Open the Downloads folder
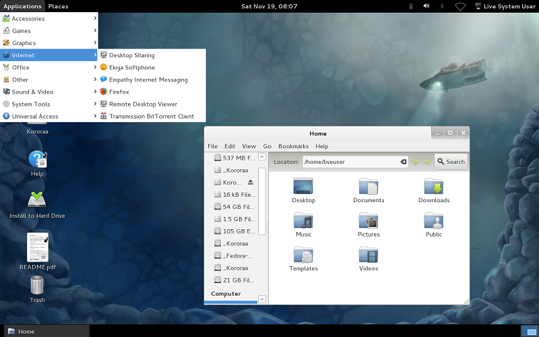This screenshot has width=539, height=337. [x=433, y=188]
